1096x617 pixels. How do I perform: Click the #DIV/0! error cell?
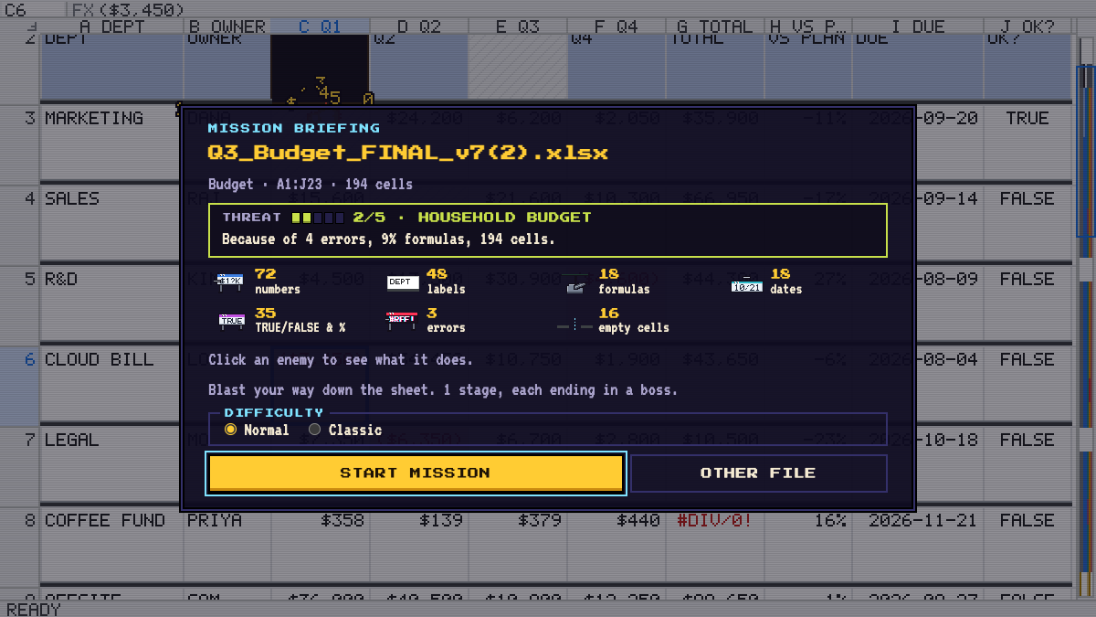(x=715, y=547)
